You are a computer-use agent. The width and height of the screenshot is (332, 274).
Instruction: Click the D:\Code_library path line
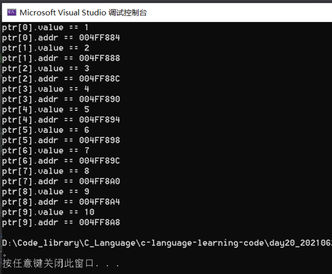pos(167,243)
